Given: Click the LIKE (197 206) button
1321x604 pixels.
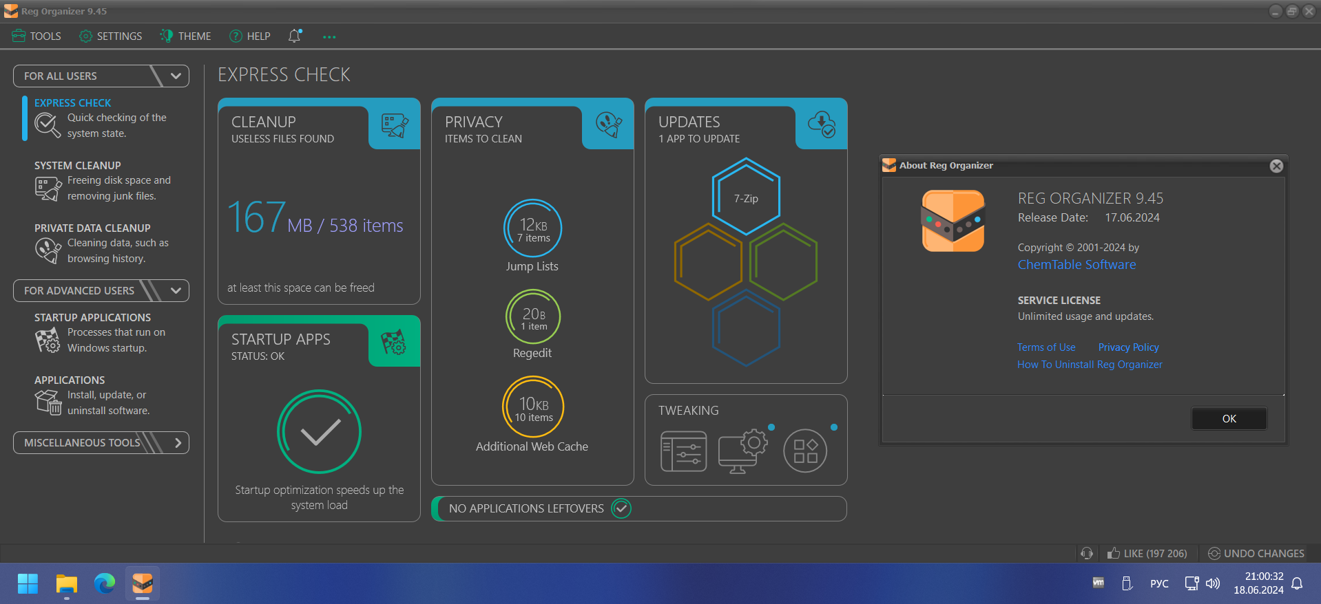Looking at the screenshot, I should [1147, 553].
